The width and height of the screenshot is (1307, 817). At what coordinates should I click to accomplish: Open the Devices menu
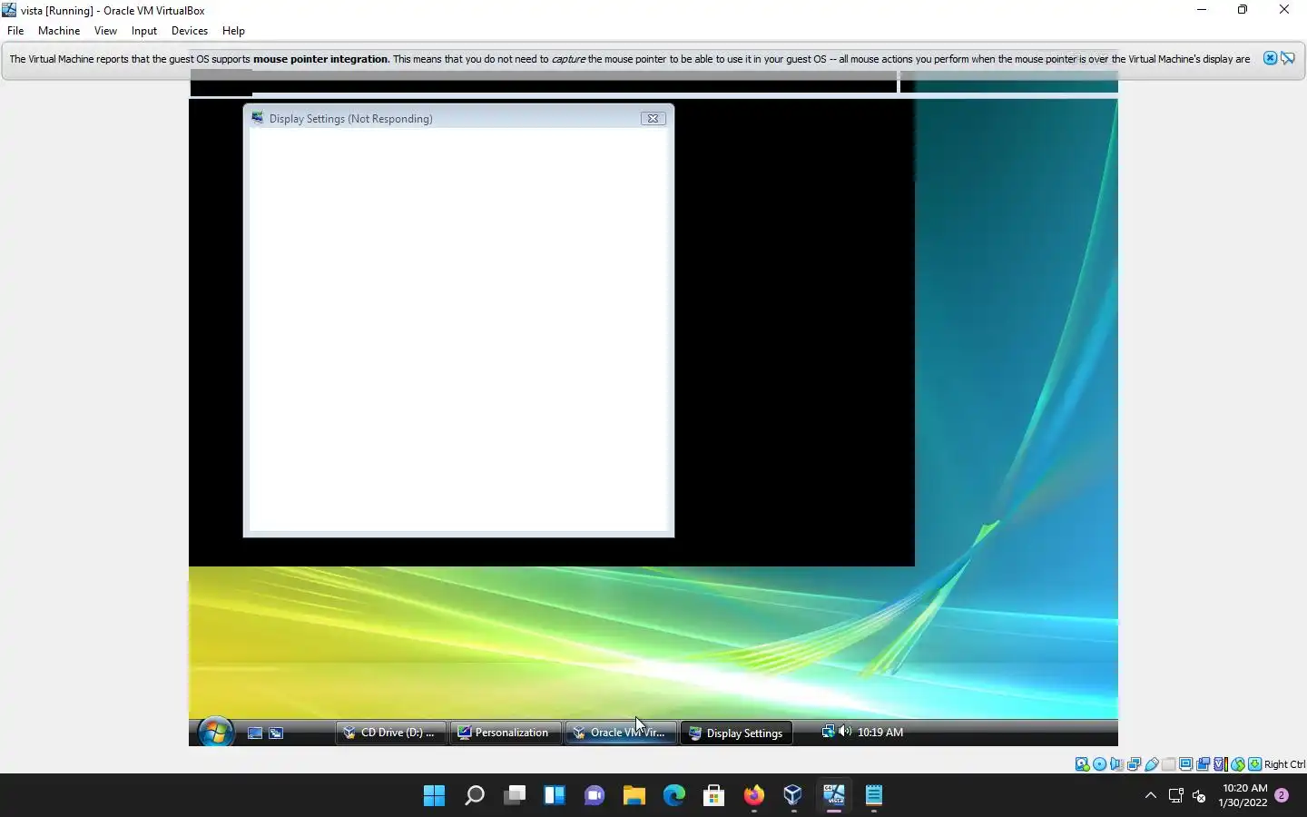point(190,31)
